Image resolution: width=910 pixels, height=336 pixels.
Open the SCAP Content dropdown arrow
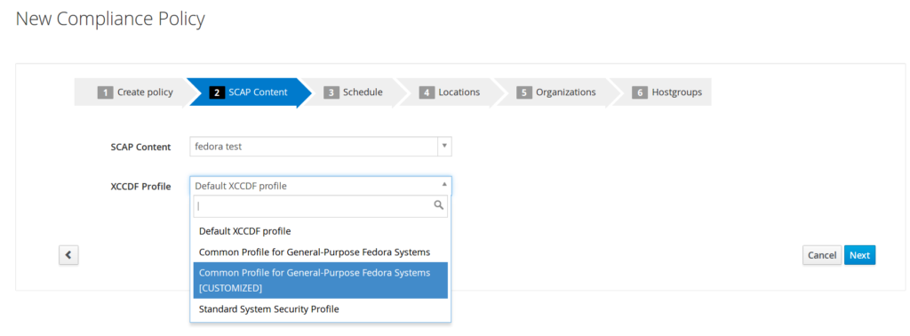click(444, 147)
